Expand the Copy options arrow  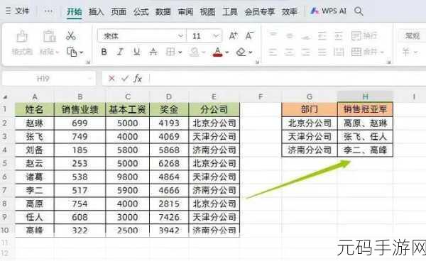[81, 52]
